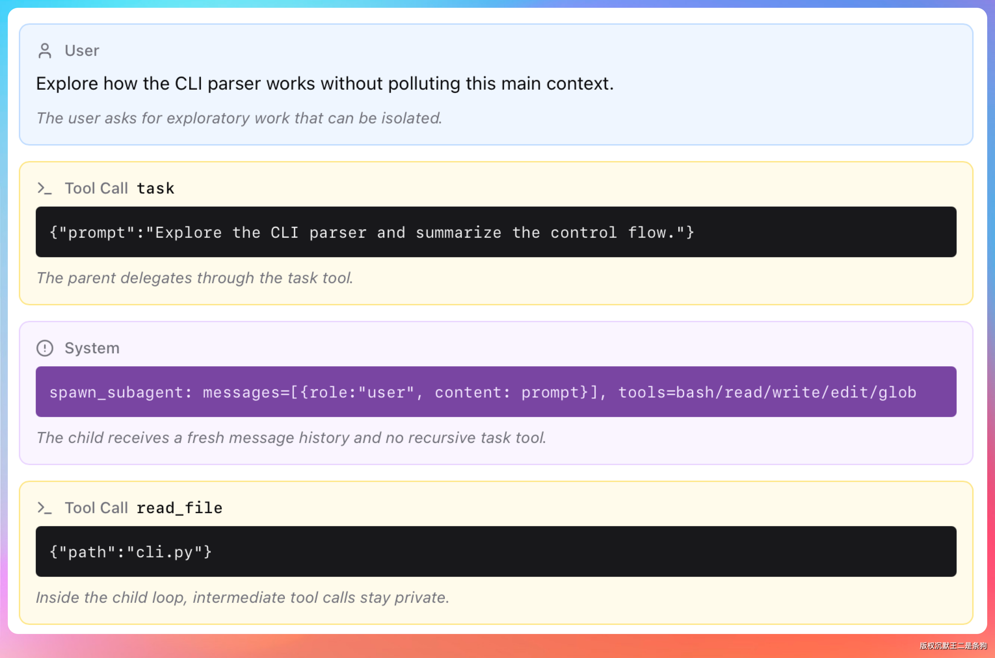Click the Tool Call label above task prompt
Viewport: 995px width, 658px height.
click(x=96, y=188)
